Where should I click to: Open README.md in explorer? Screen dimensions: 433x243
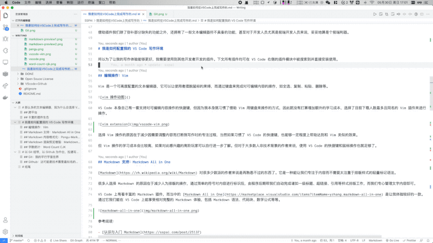[x=32, y=94]
